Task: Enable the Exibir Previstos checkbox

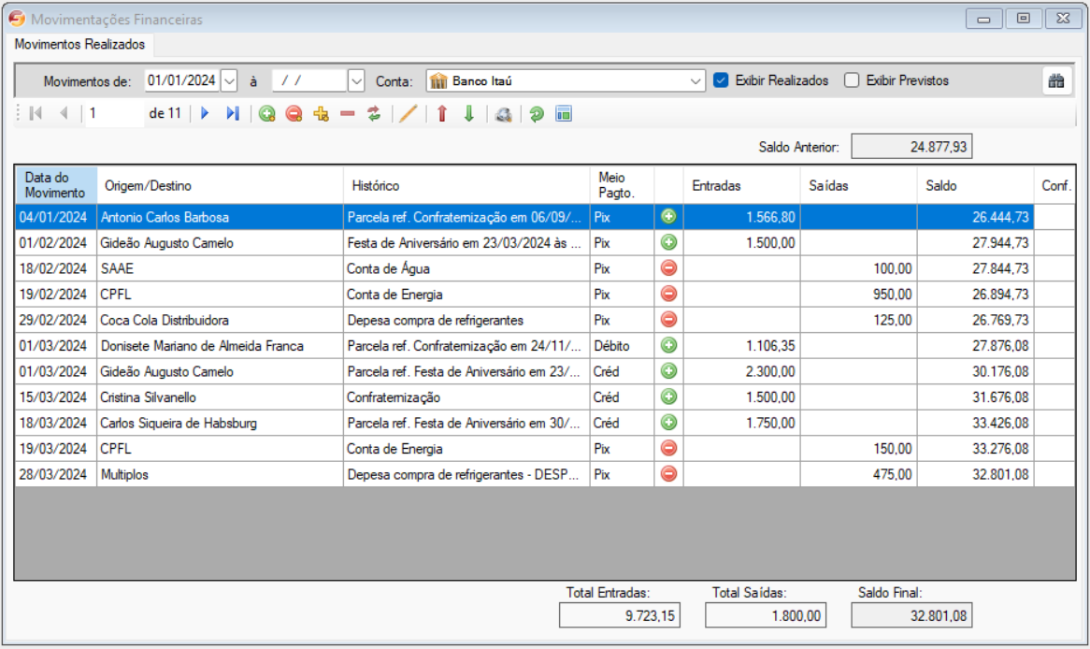Action: (x=852, y=80)
